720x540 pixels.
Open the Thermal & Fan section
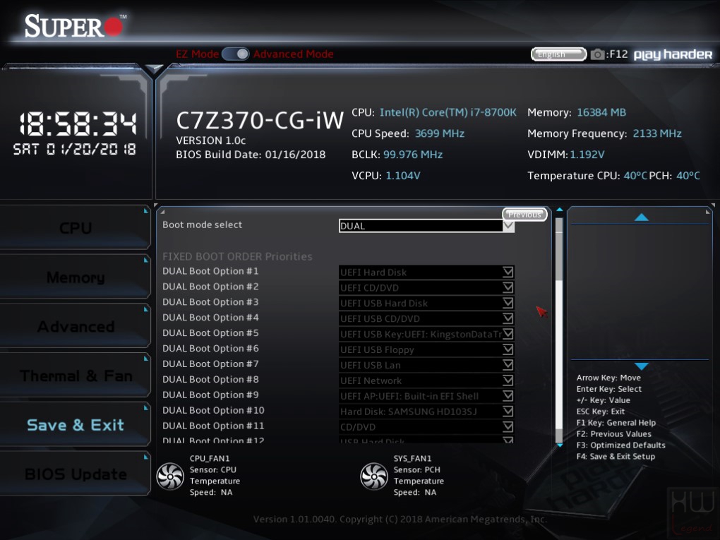[76, 376]
